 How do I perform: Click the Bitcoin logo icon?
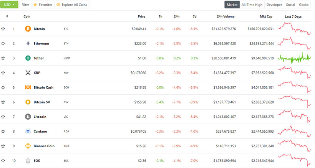point(28,29)
